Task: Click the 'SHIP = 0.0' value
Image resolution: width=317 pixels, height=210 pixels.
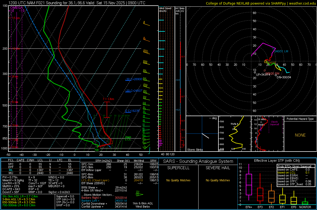Action: pyautogui.click(x=63, y=205)
